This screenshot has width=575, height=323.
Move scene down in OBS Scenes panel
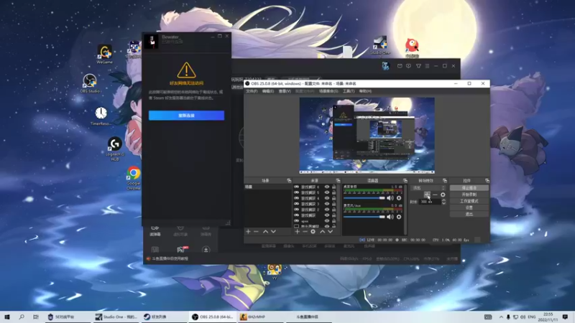coord(273,231)
